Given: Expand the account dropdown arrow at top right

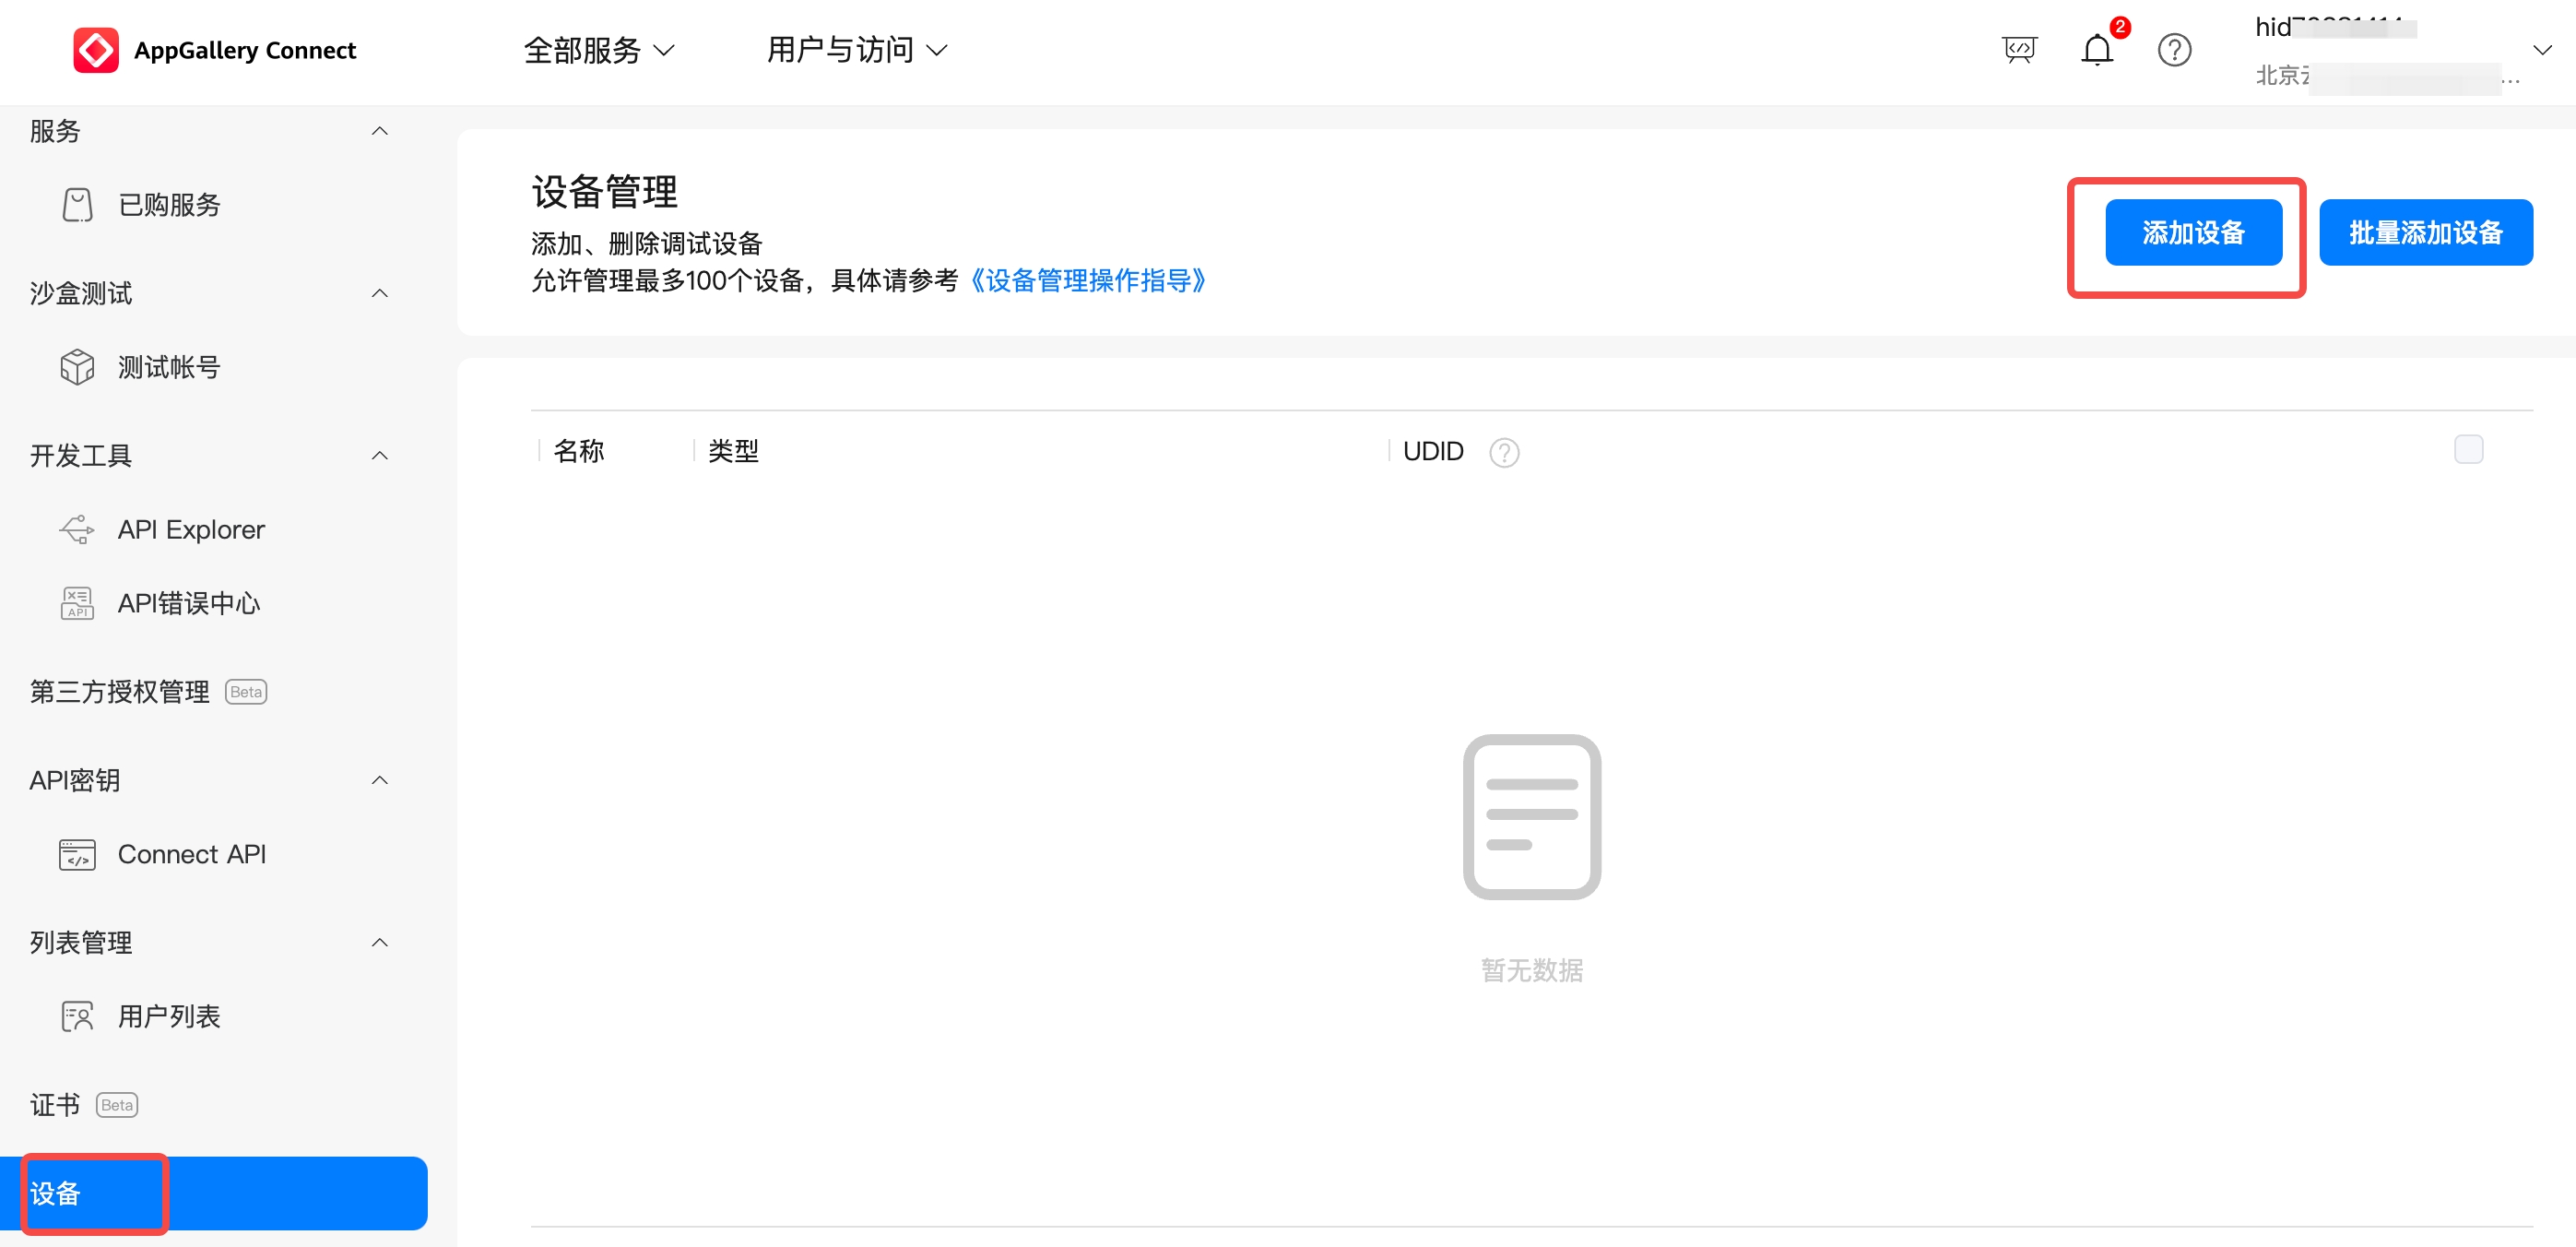Looking at the screenshot, I should tap(2541, 50).
